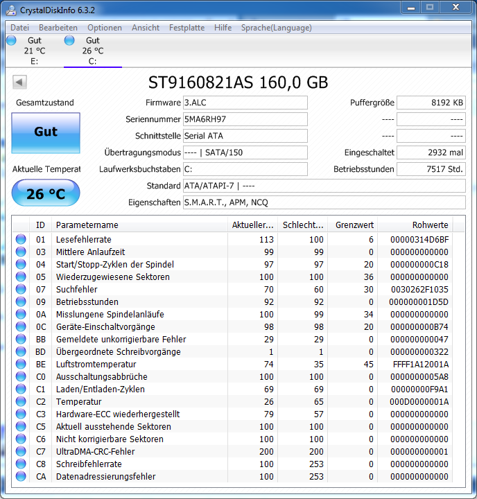Viewport: 477px width, 499px height.
Task: Click the disk title ST9160821AS 160,0 GB
Action: (x=238, y=82)
